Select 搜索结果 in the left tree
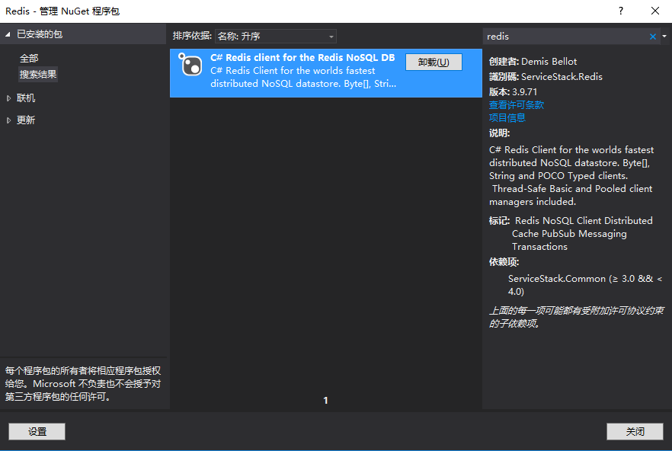Viewport: 672px width, 451px height. click(38, 74)
